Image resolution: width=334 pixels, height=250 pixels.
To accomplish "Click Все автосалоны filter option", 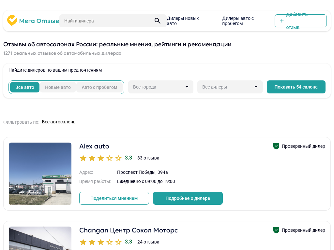I will (x=59, y=122).
